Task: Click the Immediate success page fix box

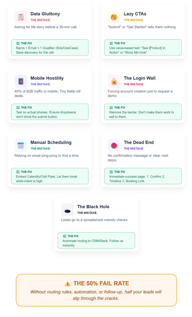Action: coord(143,176)
